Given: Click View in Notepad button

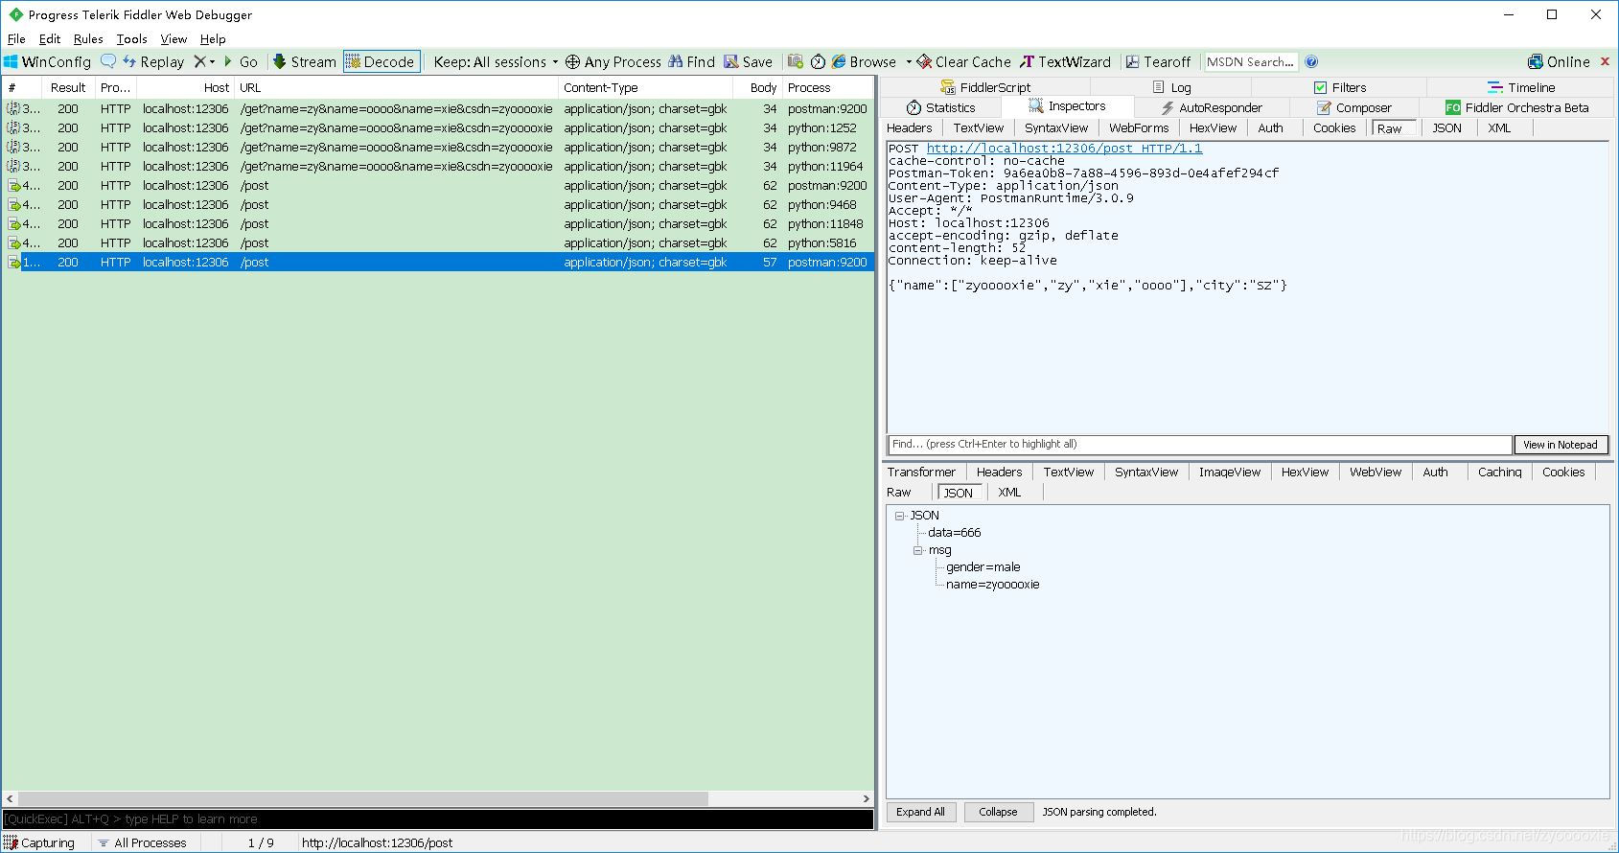Looking at the screenshot, I should click(x=1560, y=445).
